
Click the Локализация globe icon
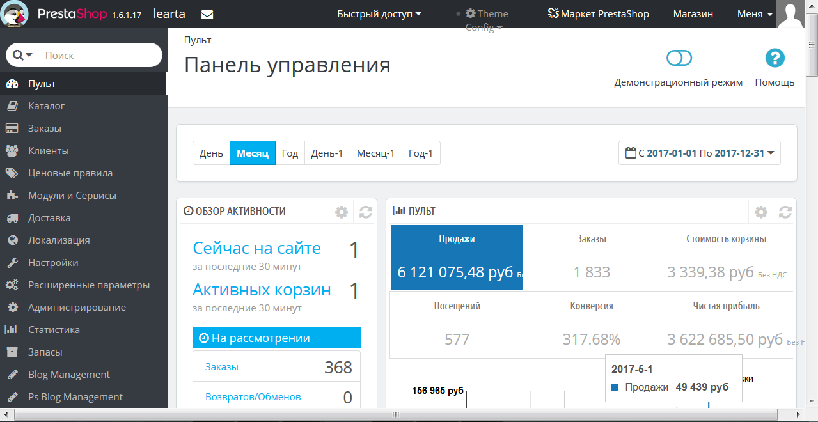[x=12, y=240]
